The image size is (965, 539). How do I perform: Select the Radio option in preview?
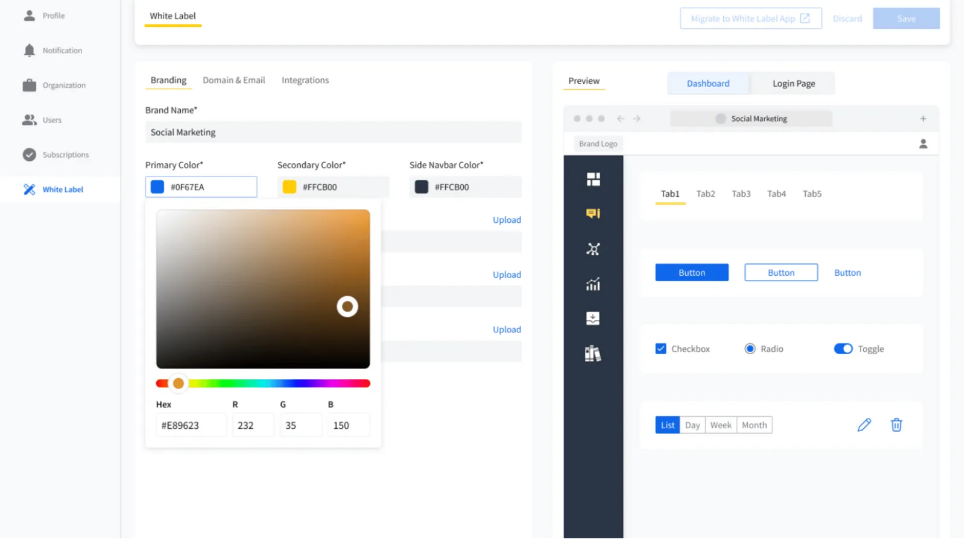[750, 349]
